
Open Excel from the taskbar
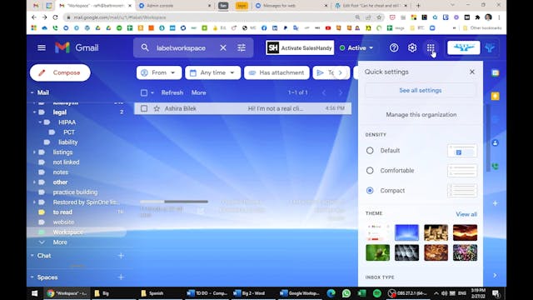[361, 292]
